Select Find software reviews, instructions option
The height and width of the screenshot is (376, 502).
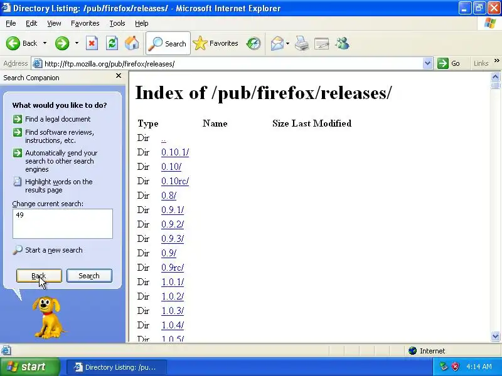[60, 136]
